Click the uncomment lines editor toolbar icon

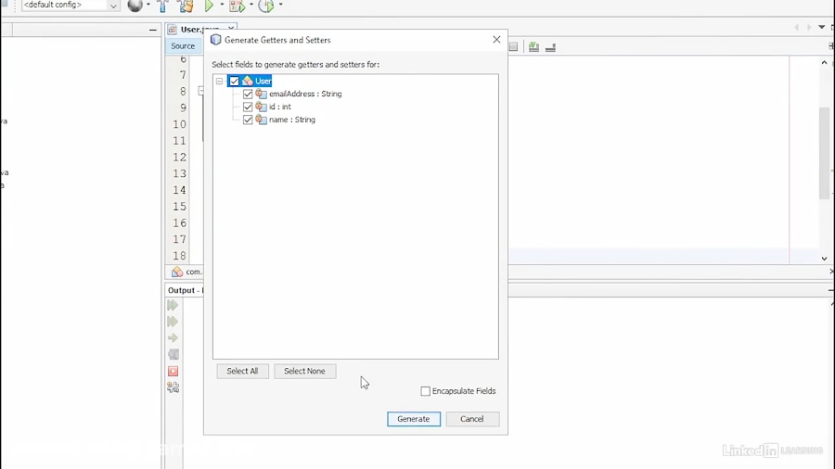point(550,46)
